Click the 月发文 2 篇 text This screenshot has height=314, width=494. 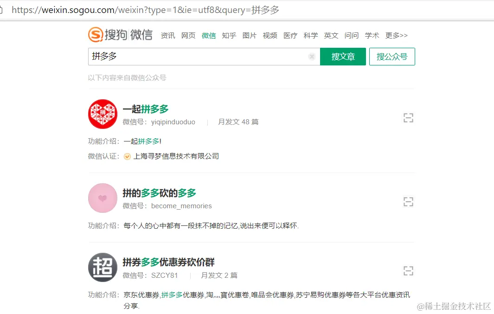pyautogui.click(x=219, y=275)
